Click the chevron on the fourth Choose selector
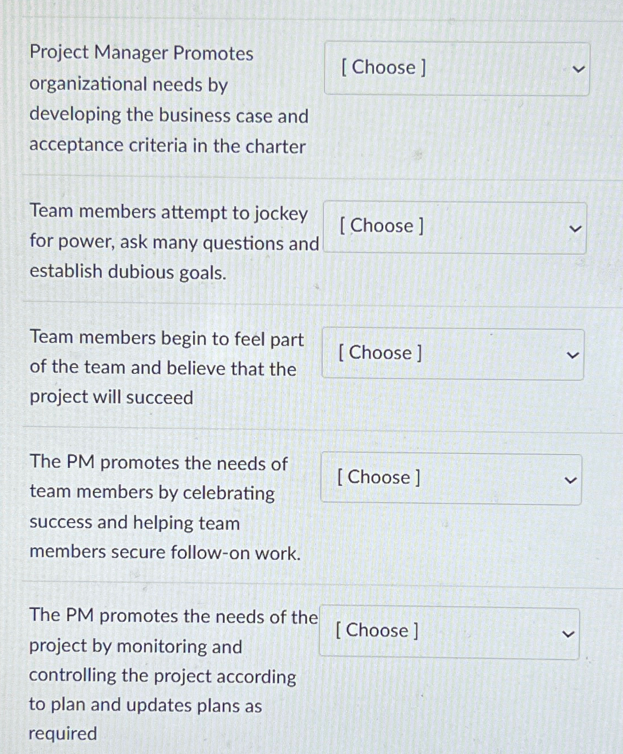This screenshot has height=754, width=623. coord(570,479)
